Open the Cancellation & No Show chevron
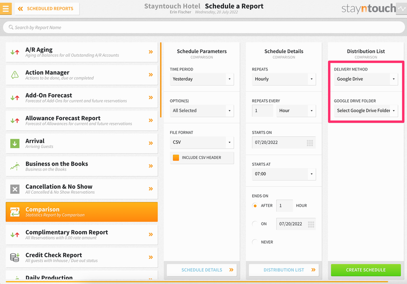The image size is (407, 284). tap(151, 189)
